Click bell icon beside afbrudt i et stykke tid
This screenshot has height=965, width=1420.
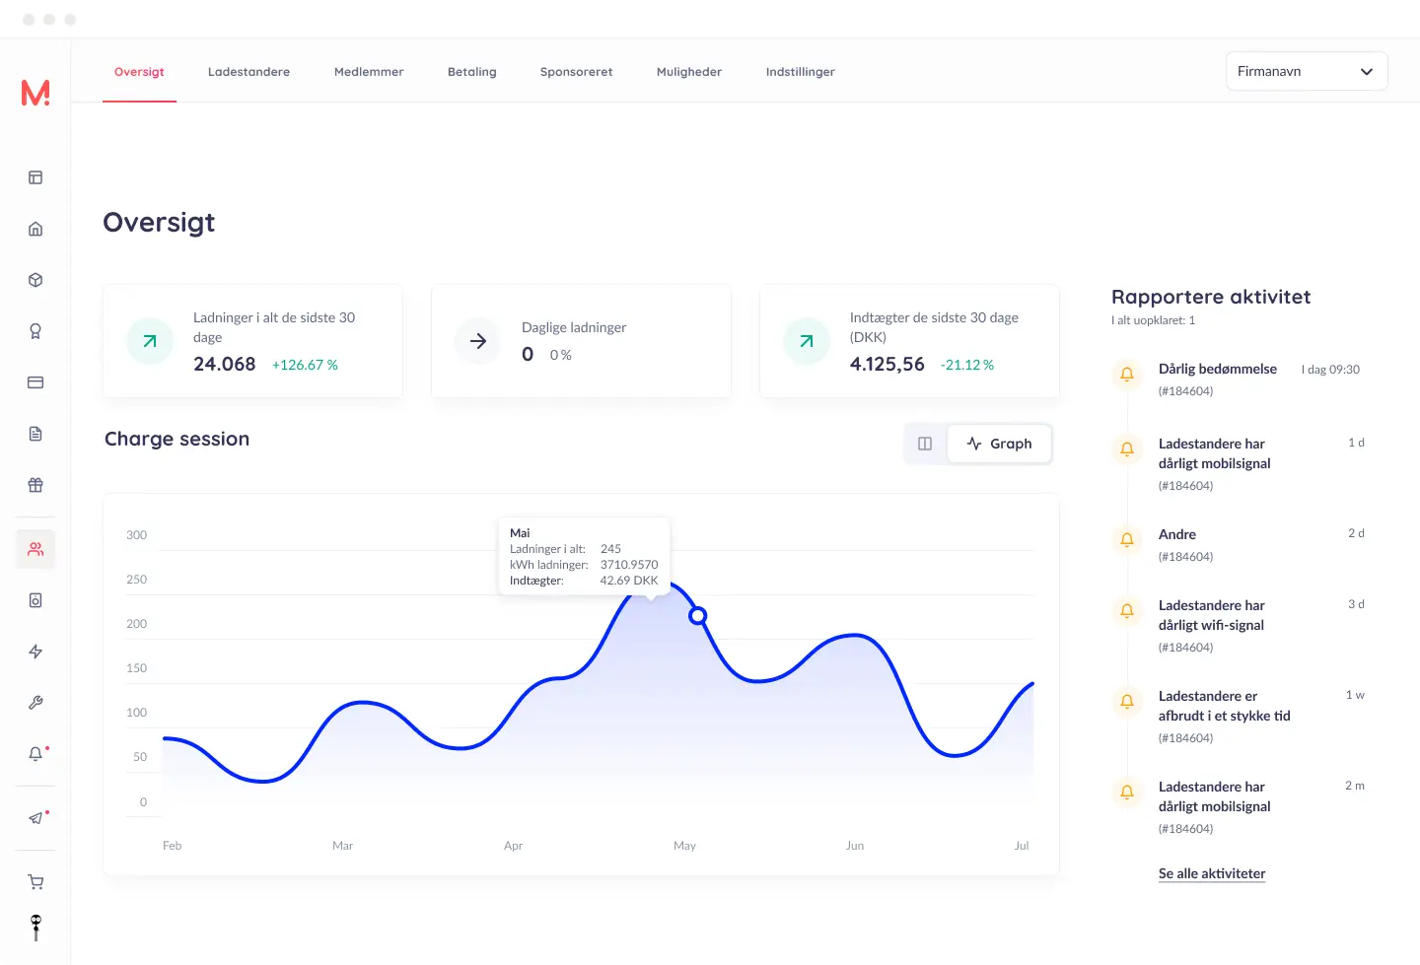point(1127,702)
